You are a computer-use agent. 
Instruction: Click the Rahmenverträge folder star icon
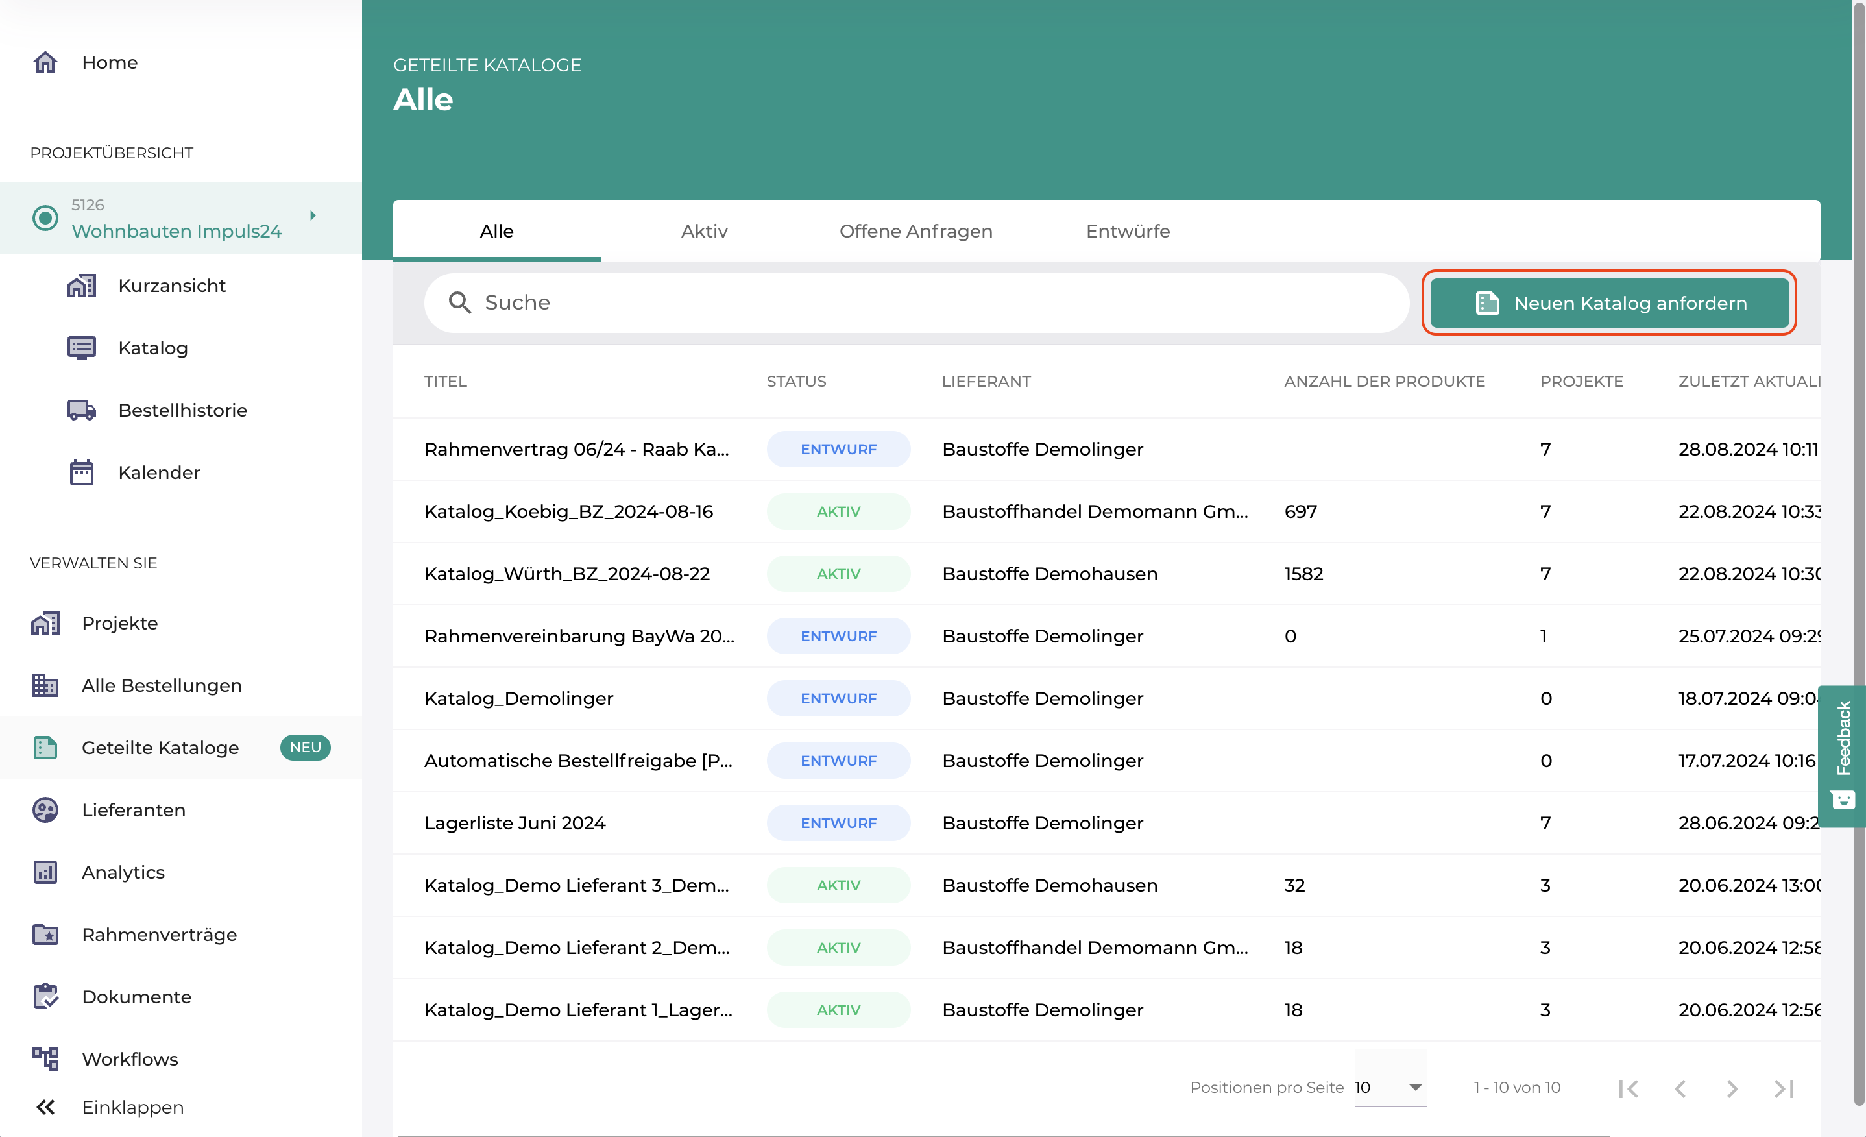point(45,934)
